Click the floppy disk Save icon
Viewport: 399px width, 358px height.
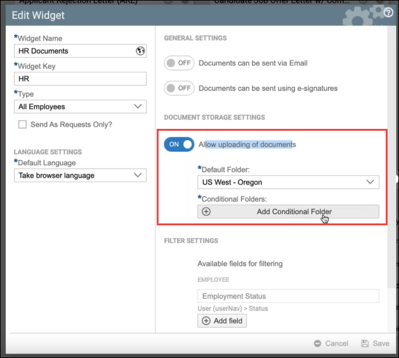point(365,343)
